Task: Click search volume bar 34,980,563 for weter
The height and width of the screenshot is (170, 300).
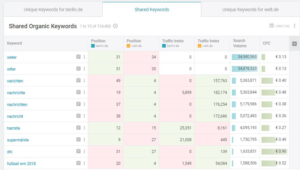Action: tap(245, 57)
